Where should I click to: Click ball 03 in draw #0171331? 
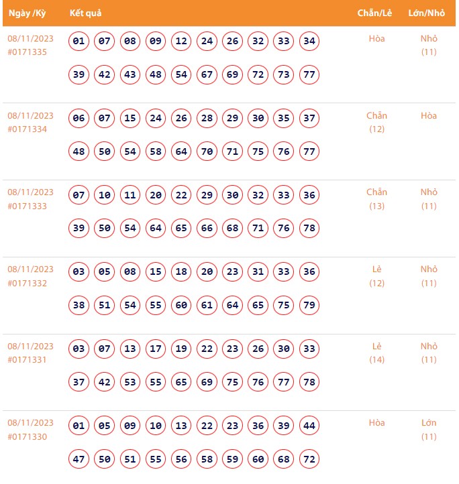tap(79, 349)
